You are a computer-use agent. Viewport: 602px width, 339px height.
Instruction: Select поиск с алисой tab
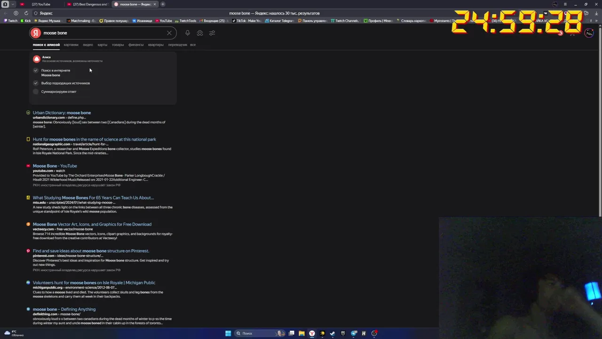(x=46, y=45)
